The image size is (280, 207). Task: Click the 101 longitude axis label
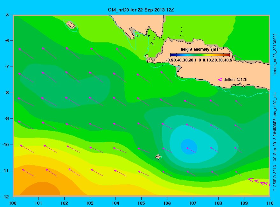pyautogui.click(x=38, y=203)
